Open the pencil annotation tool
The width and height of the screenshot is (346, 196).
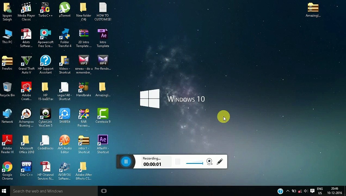[220, 162]
